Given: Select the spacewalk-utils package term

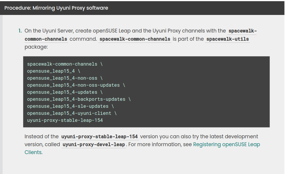Looking at the screenshot, I should pos(227,39).
